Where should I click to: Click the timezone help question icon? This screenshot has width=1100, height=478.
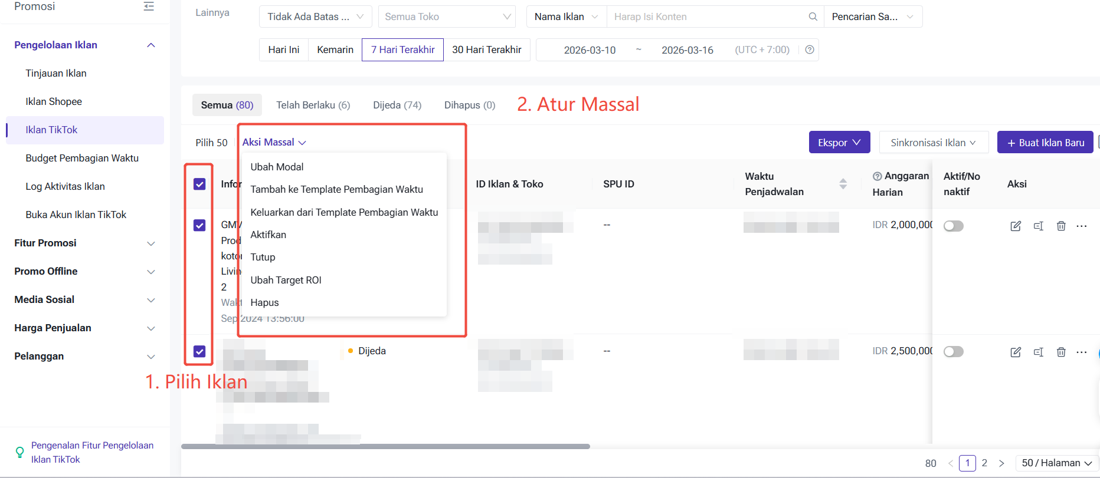pyautogui.click(x=810, y=50)
